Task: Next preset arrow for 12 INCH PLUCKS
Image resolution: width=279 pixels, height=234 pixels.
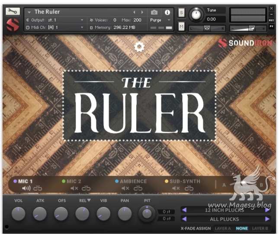Action: point(267,210)
